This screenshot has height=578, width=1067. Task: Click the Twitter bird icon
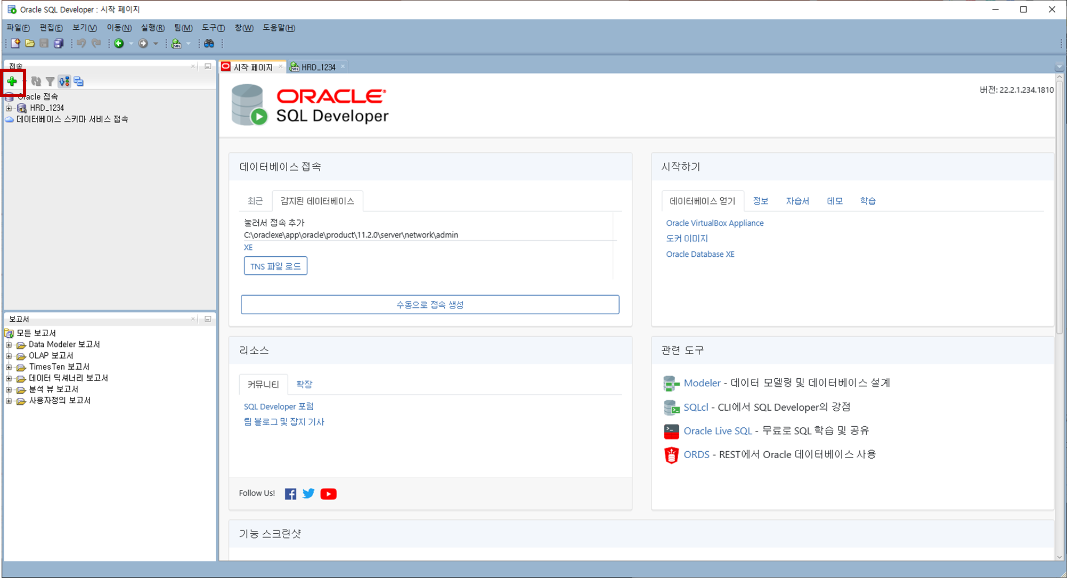(308, 494)
